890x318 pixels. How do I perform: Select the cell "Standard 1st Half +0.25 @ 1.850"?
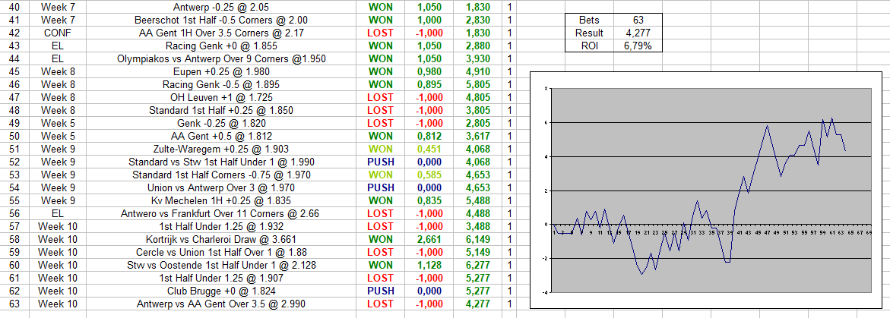pos(221,111)
